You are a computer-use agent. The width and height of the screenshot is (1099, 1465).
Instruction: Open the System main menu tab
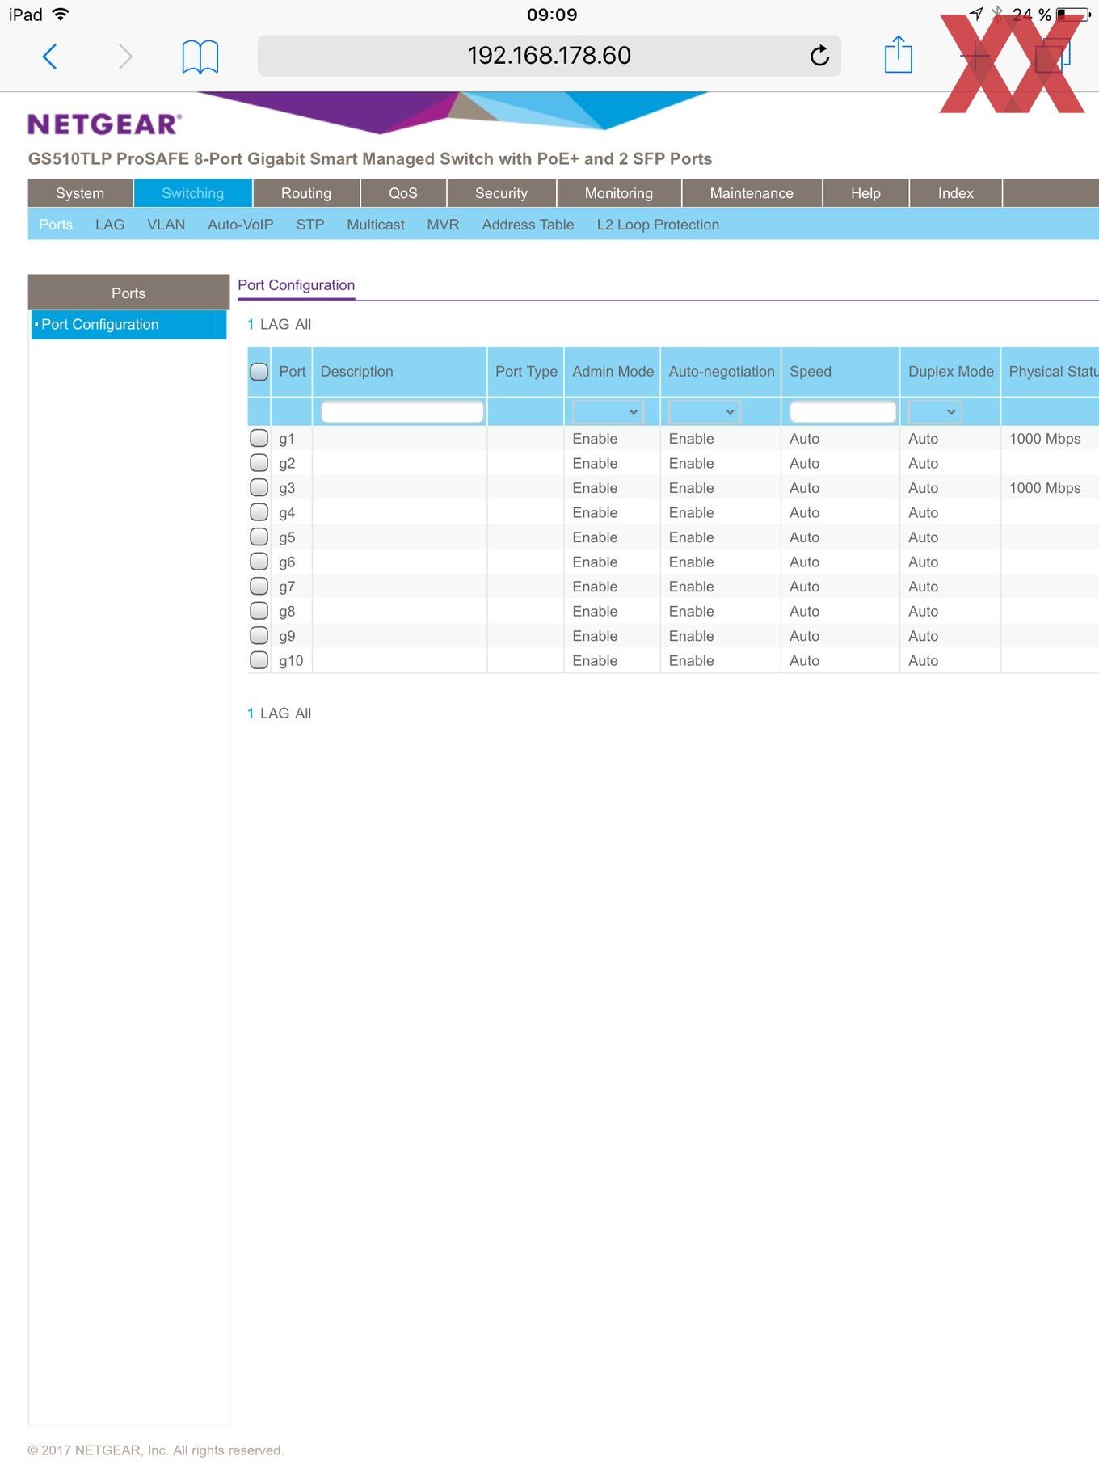[80, 193]
